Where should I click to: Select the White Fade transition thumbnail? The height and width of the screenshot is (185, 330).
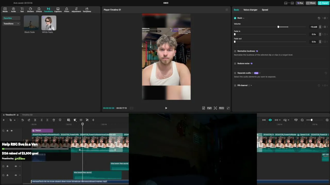pos(49,23)
